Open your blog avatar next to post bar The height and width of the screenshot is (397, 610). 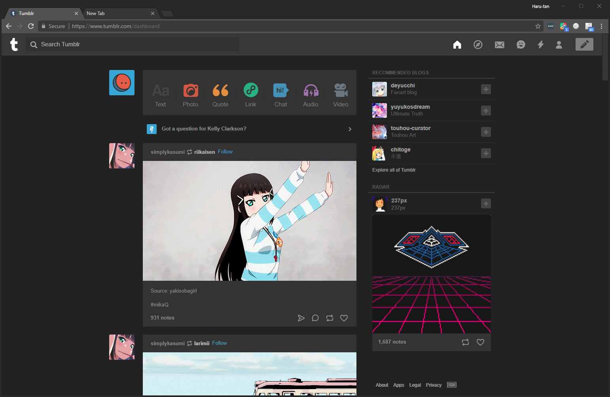(x=122, y=83)
